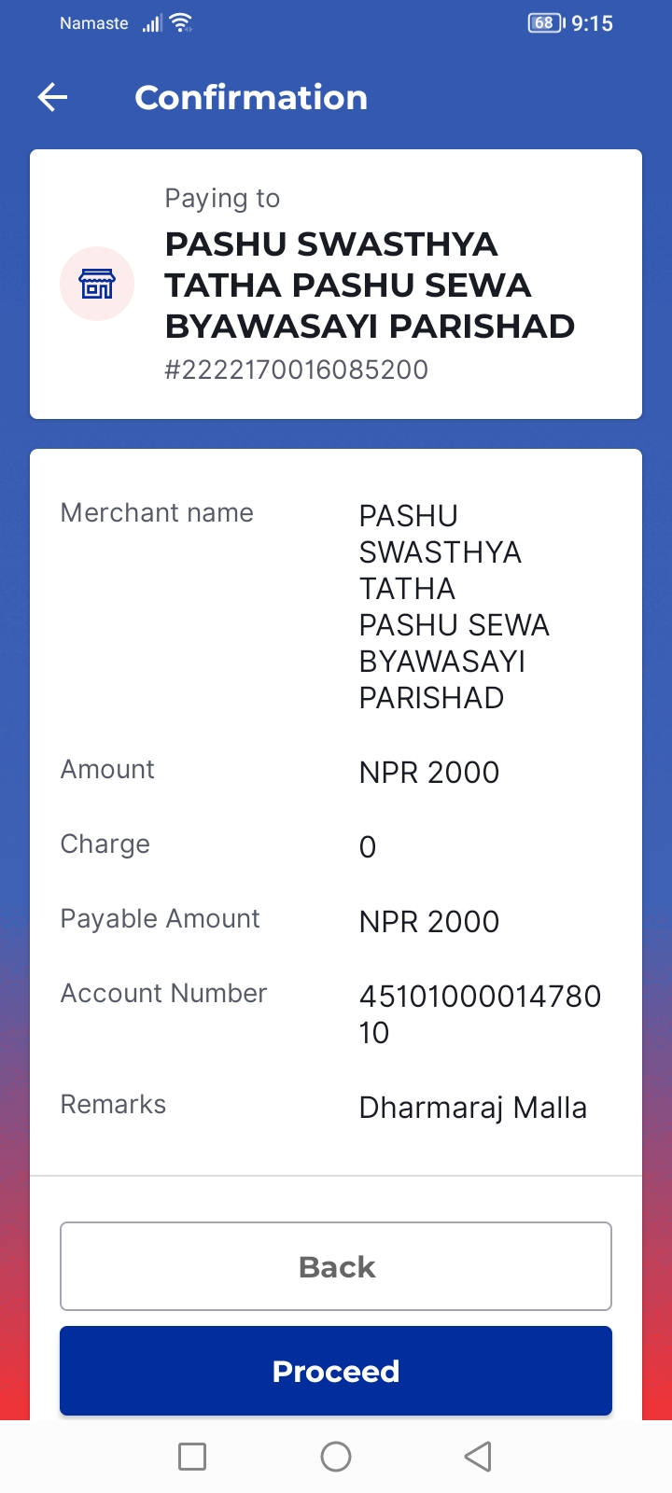Tap the signal strength icon
Screen dimensions: 672x1493
152,23
